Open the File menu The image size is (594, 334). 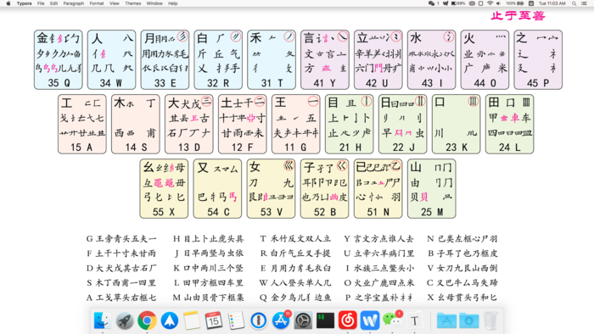(x=41, y=3)
